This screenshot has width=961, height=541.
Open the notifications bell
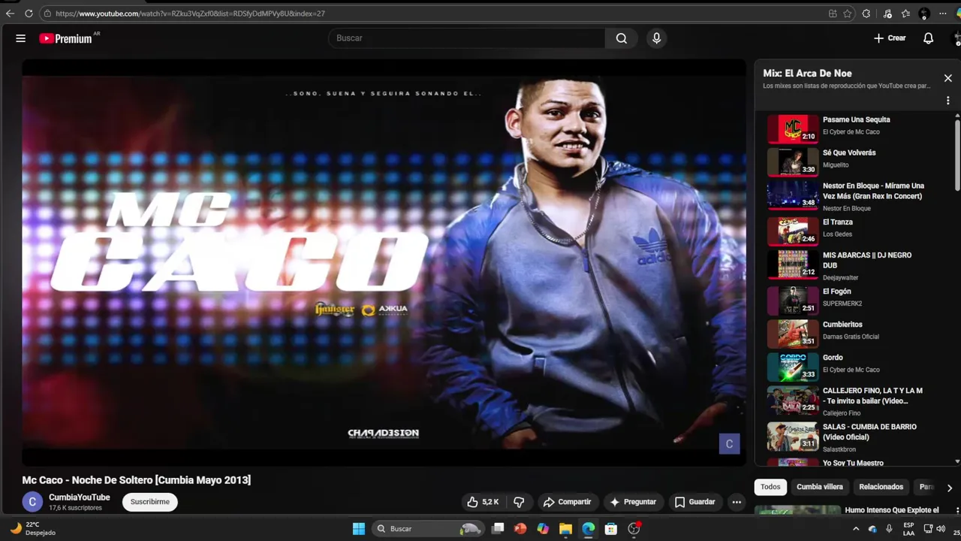click(929, 38)
